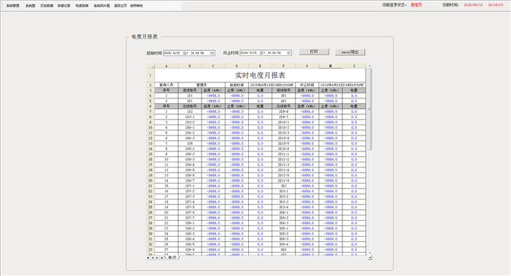The height and width of the screenshot is (276, 511).
Task: Select column A header in the sheet
Action: (166, 66)
